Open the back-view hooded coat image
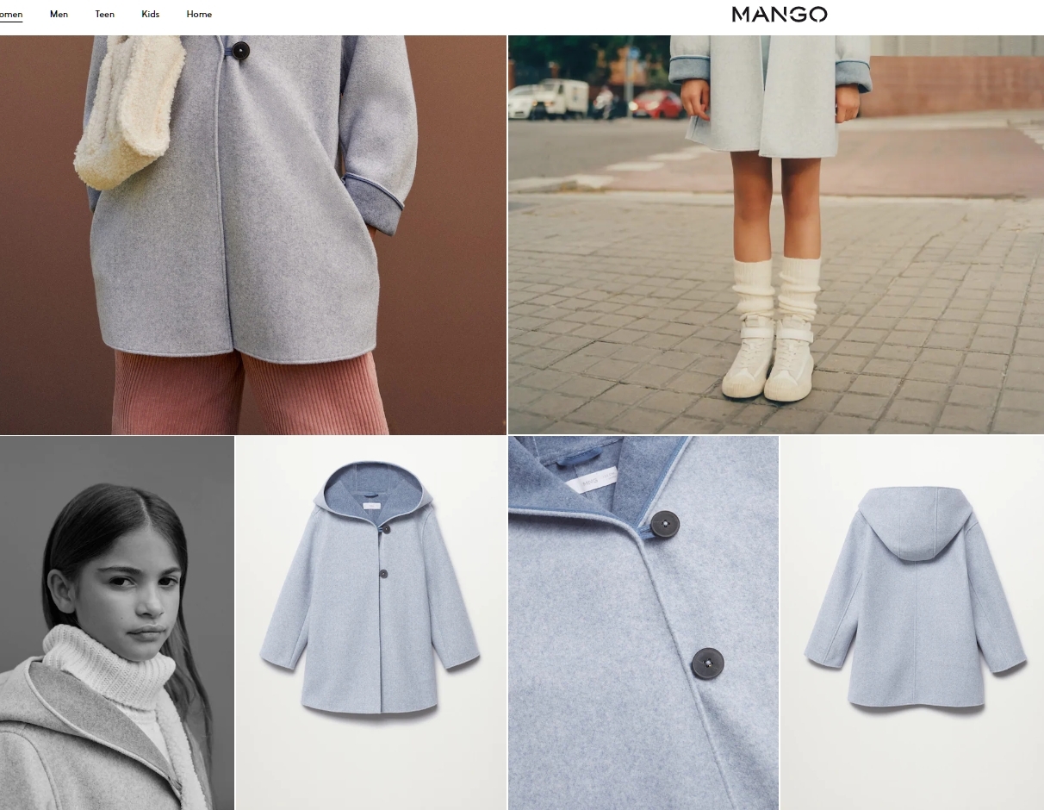Screen dimensions: 1044x810 [911, 622]
